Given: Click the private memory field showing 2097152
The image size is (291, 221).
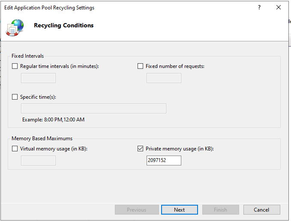Looking at the screenshot, I should (164, 160).
